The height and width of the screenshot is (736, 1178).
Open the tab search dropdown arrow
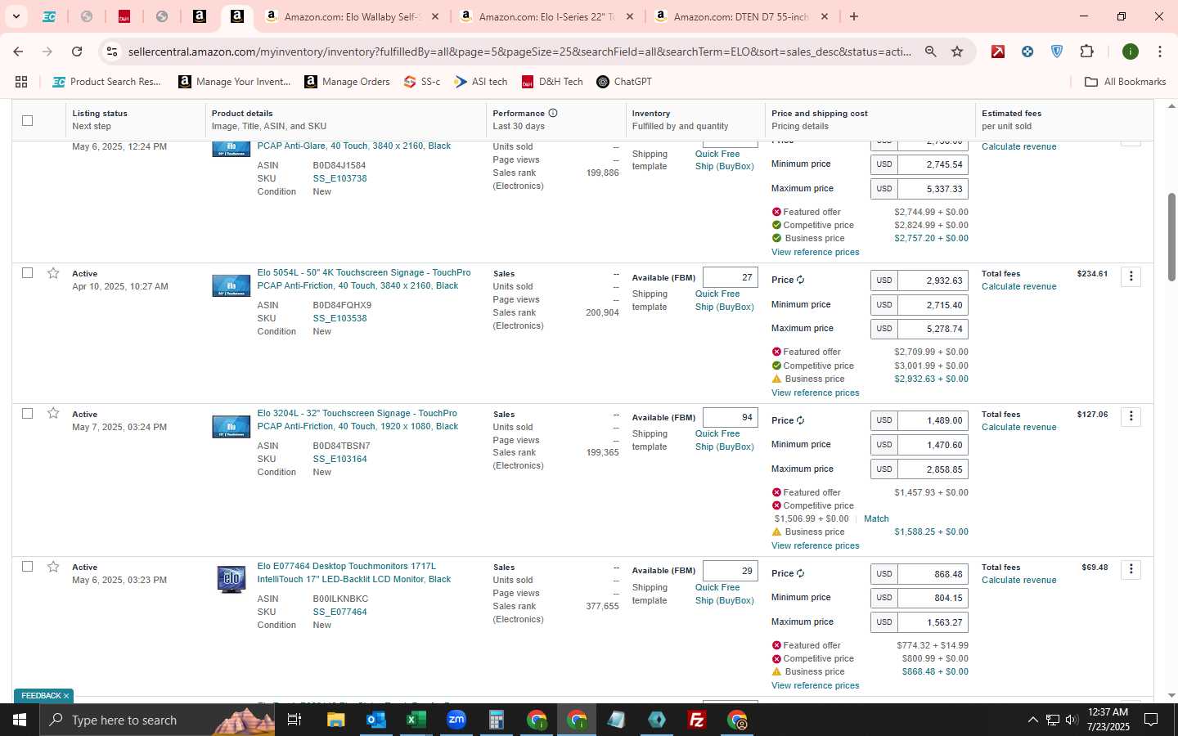[16, 16]
